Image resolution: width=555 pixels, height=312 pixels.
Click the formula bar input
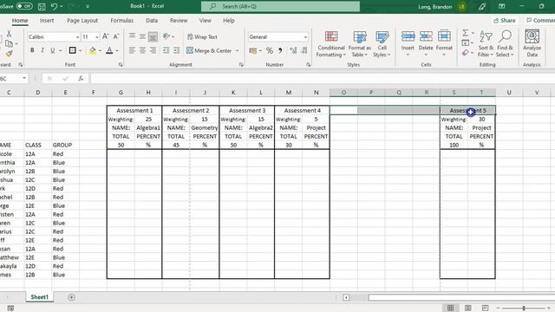click(x=322, y=78)
